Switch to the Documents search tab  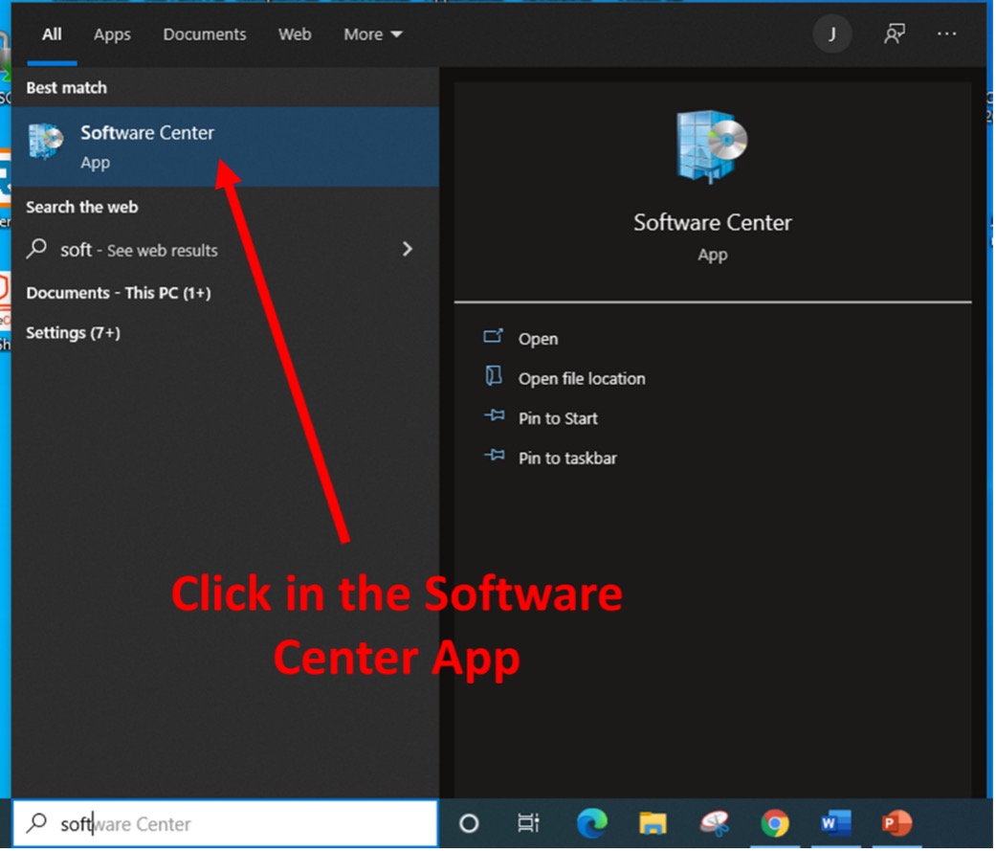(x=205, y=34)
